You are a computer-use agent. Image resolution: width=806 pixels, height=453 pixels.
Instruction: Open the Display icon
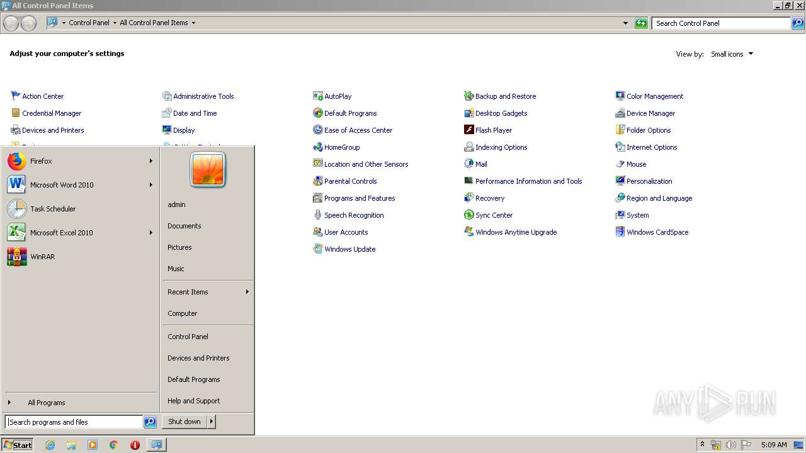coord(167,130)
